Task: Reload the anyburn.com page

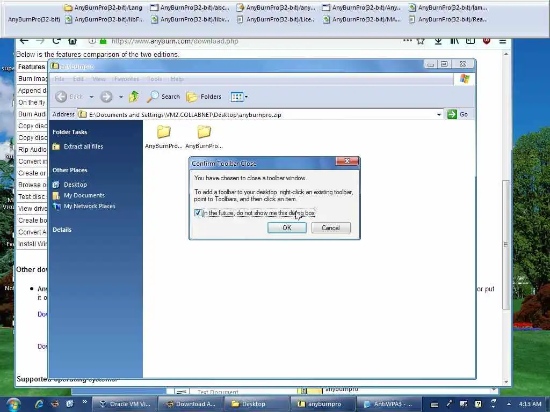Action: [56, 41]
